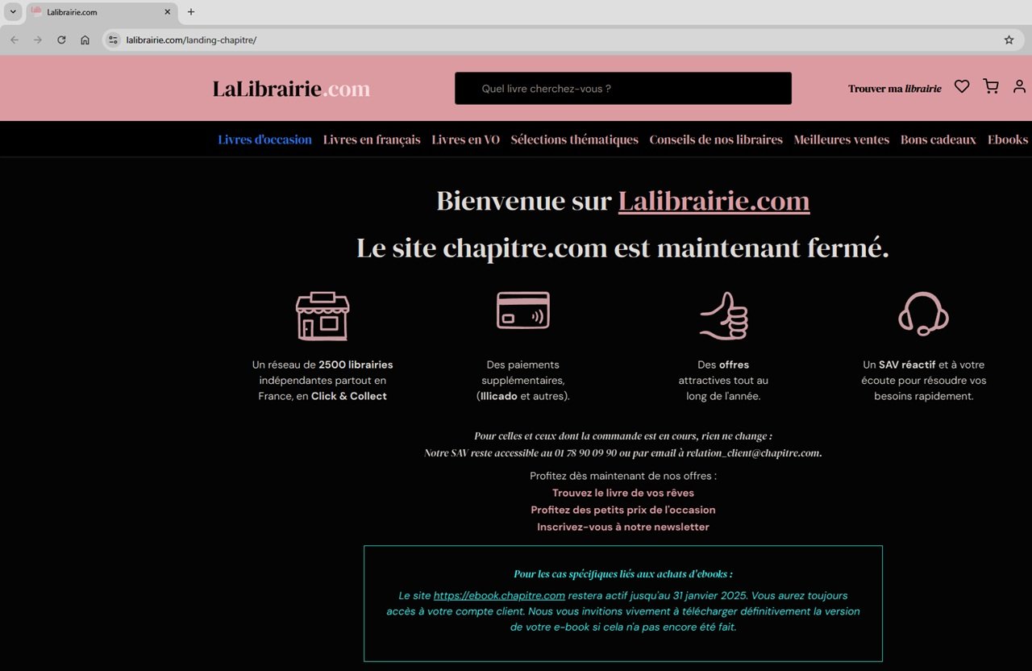Open the browser home page
Image resolution: width=1032 pixels, height=671 pixels.
point(85,40)
